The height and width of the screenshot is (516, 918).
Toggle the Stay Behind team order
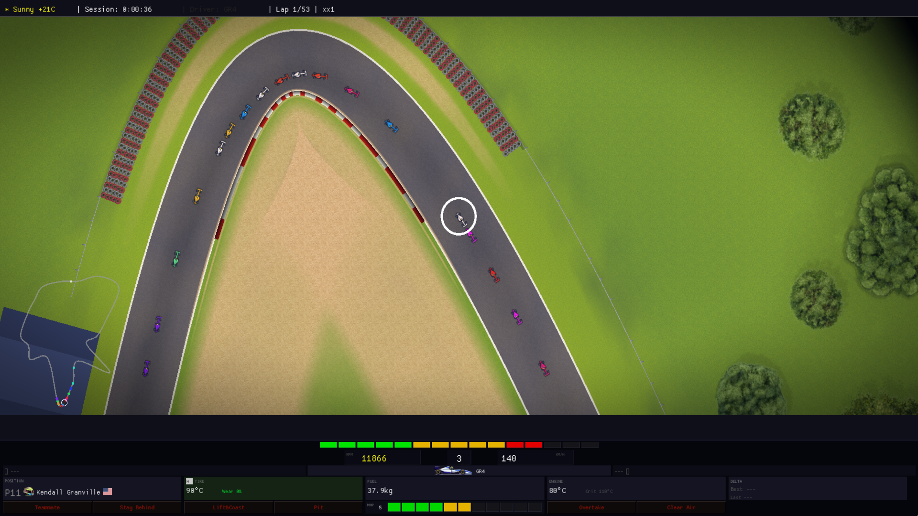137,507
